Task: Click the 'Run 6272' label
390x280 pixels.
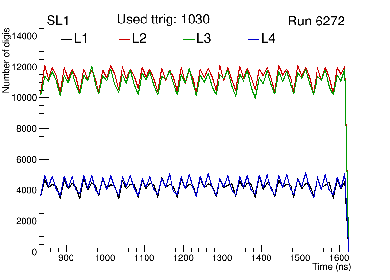Action: (x=316, y=22)
